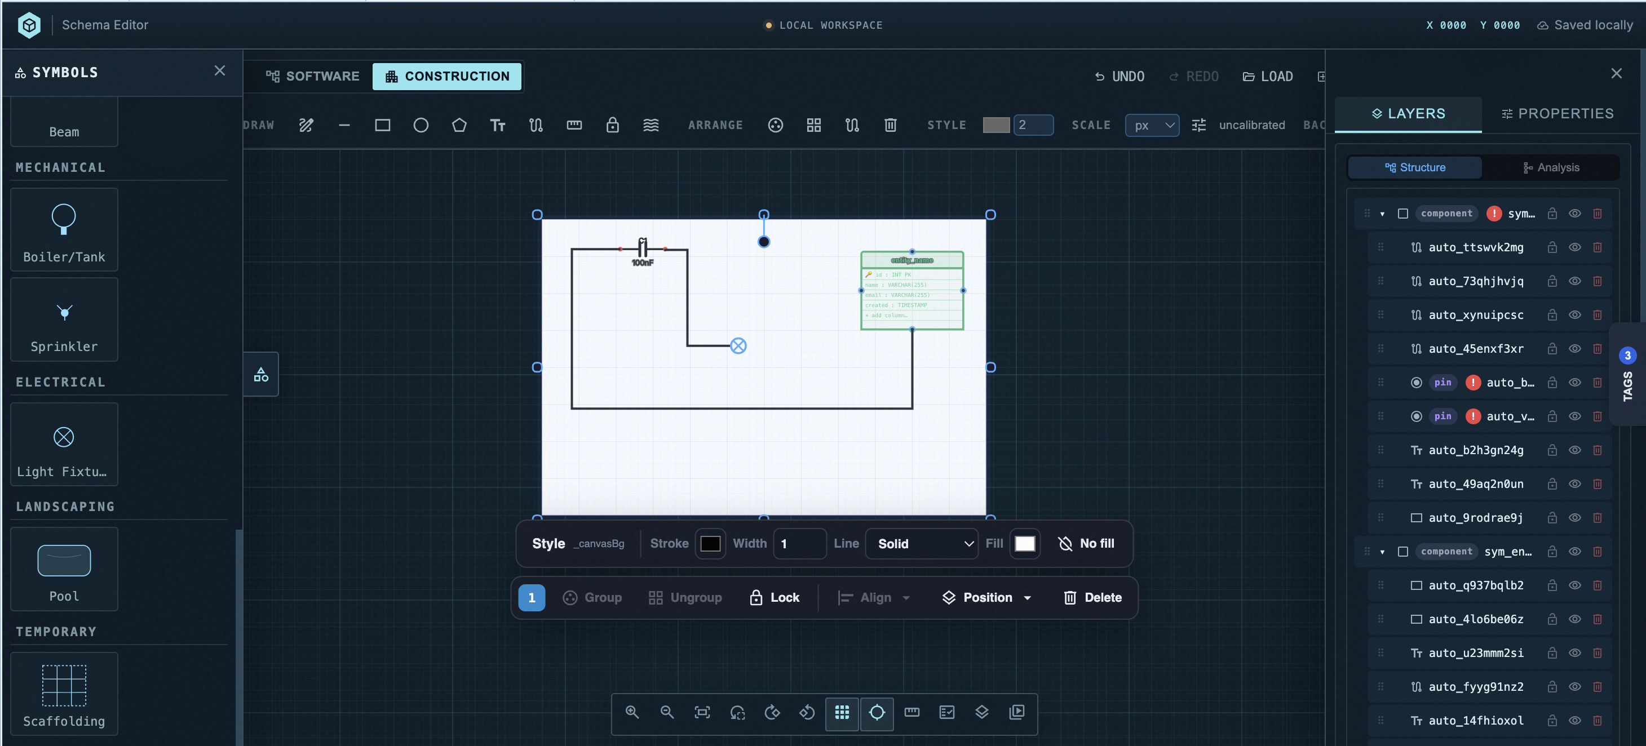This screenshot has width=1646, height=746.
Task: Click the Undo button
Action: (x=1120, y=77)
